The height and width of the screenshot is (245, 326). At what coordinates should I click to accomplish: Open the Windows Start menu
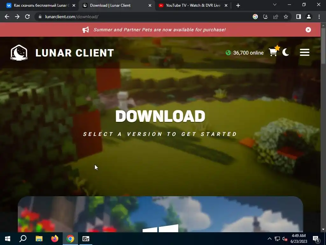tap(8, 239)
